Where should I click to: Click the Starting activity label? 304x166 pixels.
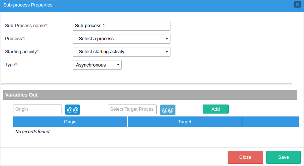[x=22, y=52]
